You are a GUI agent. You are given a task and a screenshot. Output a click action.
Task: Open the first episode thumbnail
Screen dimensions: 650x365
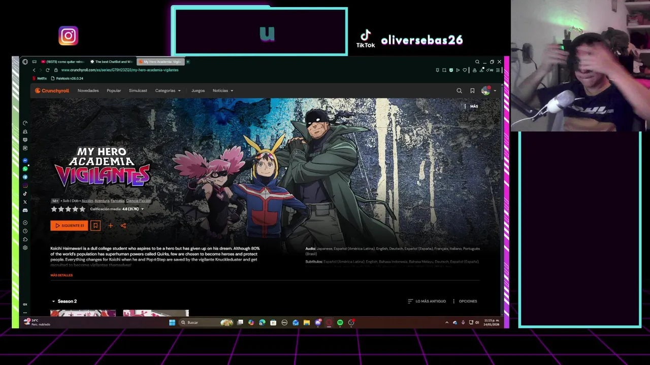pos(83,313)
